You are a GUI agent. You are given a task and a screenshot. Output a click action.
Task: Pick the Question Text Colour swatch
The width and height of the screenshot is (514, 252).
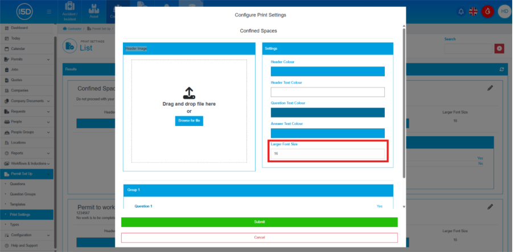327,112
